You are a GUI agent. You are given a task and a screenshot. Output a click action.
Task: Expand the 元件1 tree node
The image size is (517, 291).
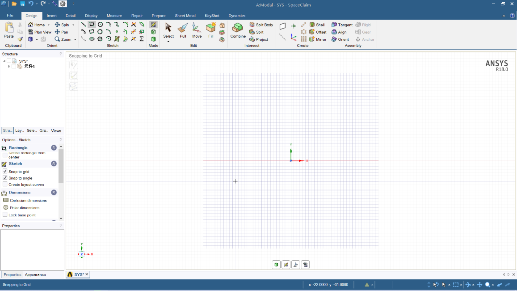9,66
